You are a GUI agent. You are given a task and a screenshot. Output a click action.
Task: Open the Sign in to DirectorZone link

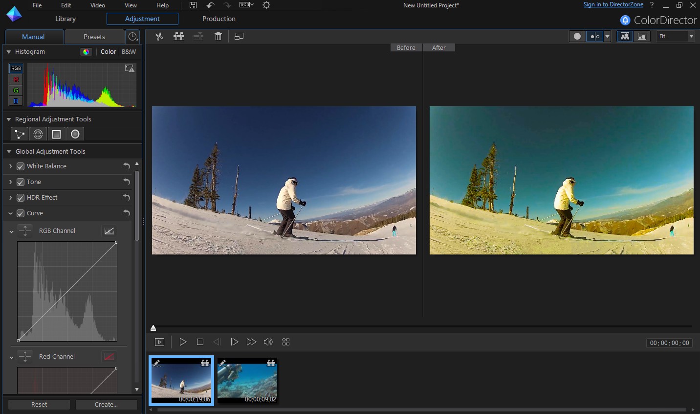[x=613, y=4]
